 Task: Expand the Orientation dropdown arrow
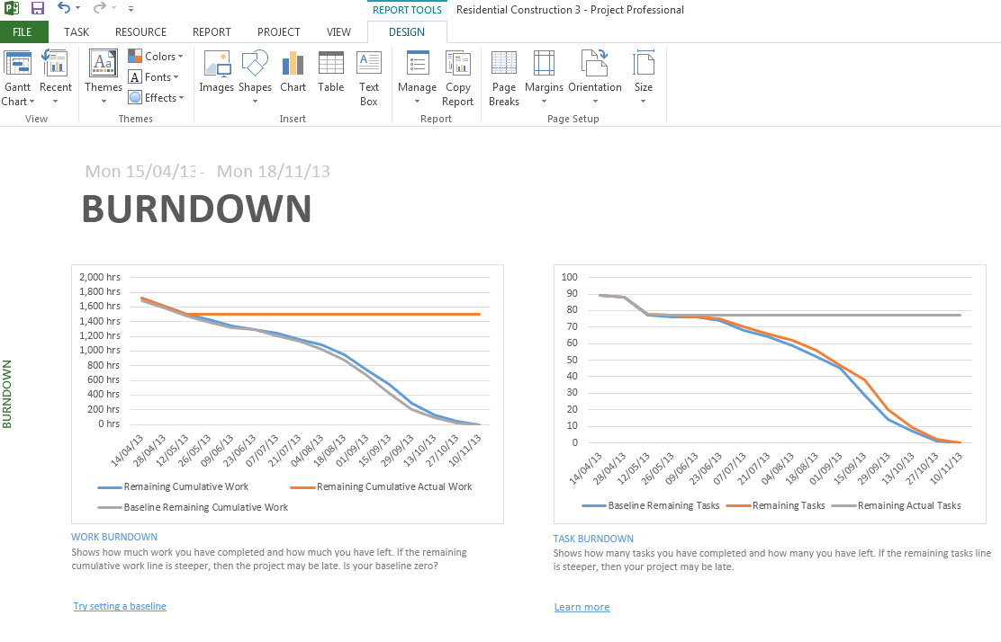point(595,102)
